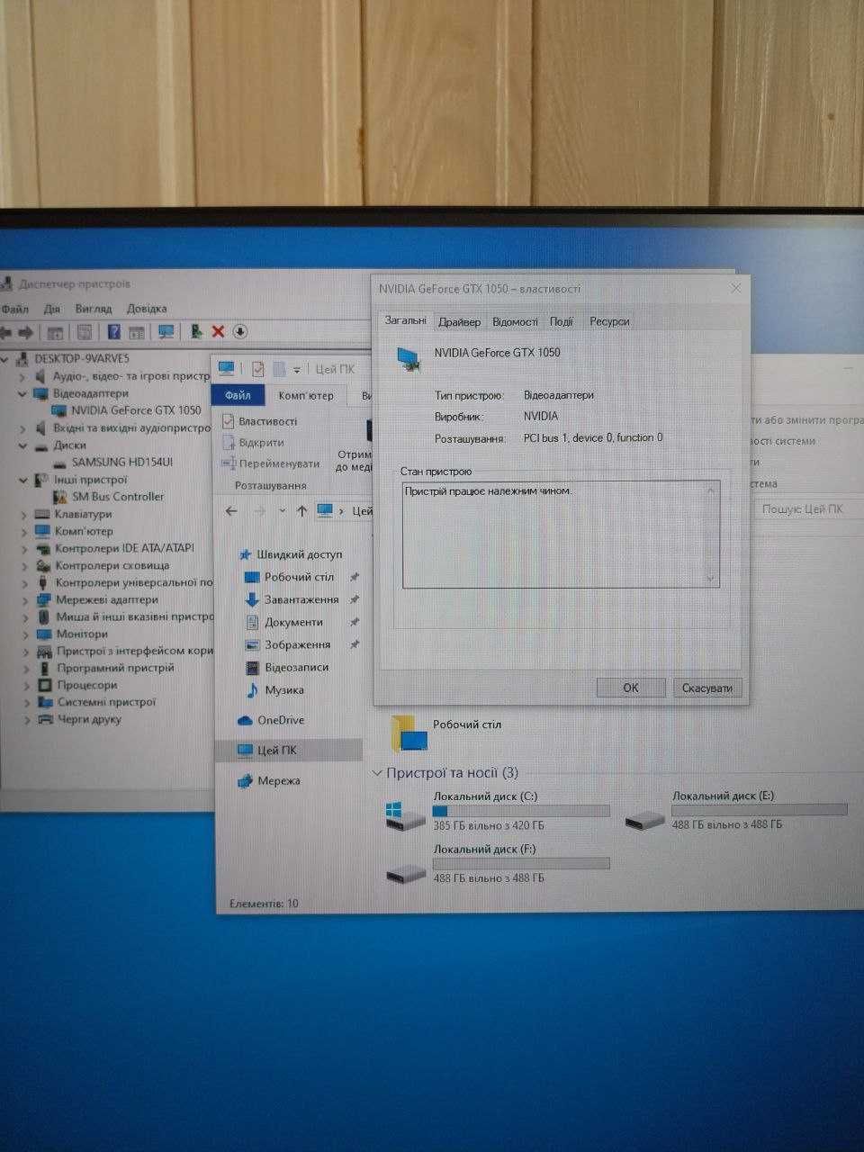Click the Мережа network icon in sidebar
This screenshot has height=1152, width=864.
(245, 781)
